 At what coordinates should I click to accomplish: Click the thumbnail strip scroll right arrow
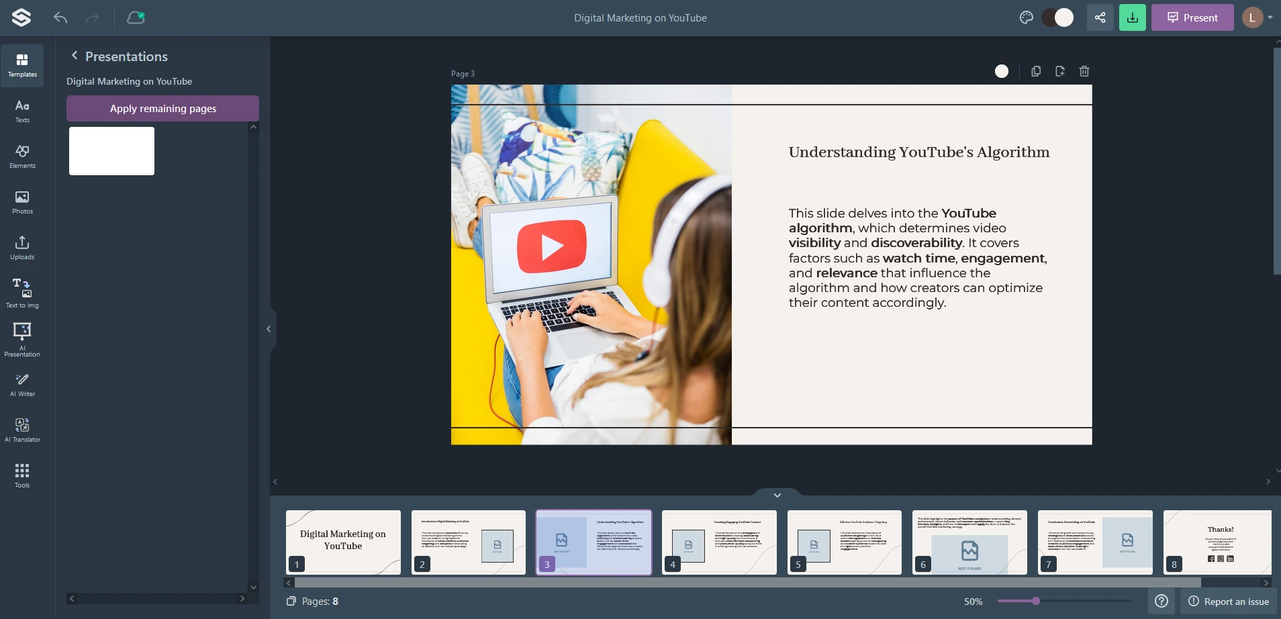pyautogui.click(x=1266, y=583)
